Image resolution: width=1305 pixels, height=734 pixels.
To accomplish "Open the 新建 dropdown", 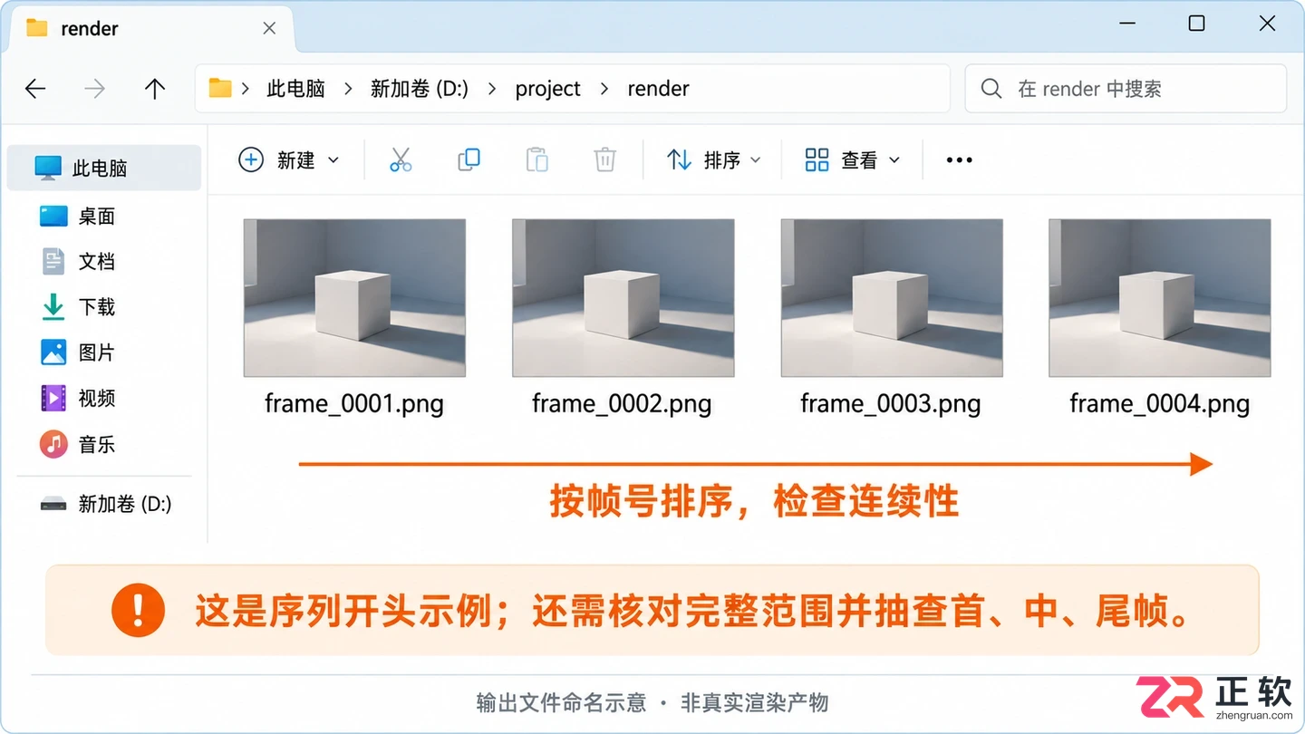I will click(x=288, y=160).
